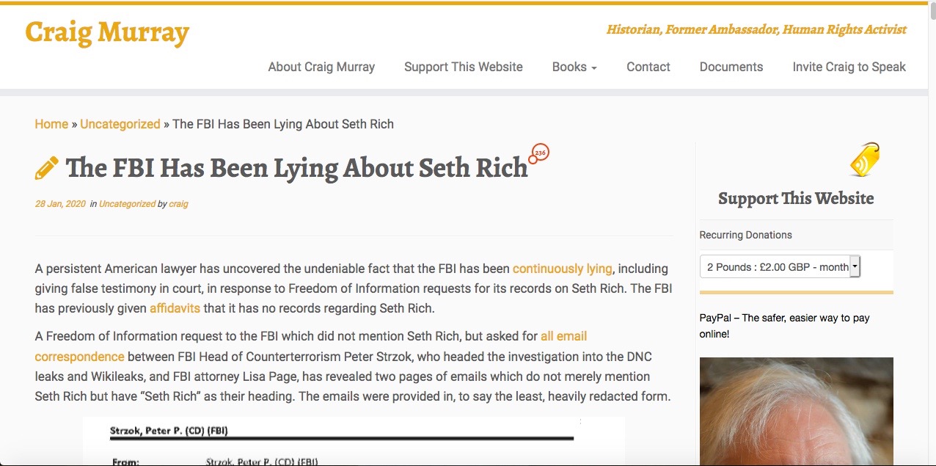Viewport: 936px width, 466px height.
Task: Click the 28 Jan, 2020 date link
Action: pos(60,204)
